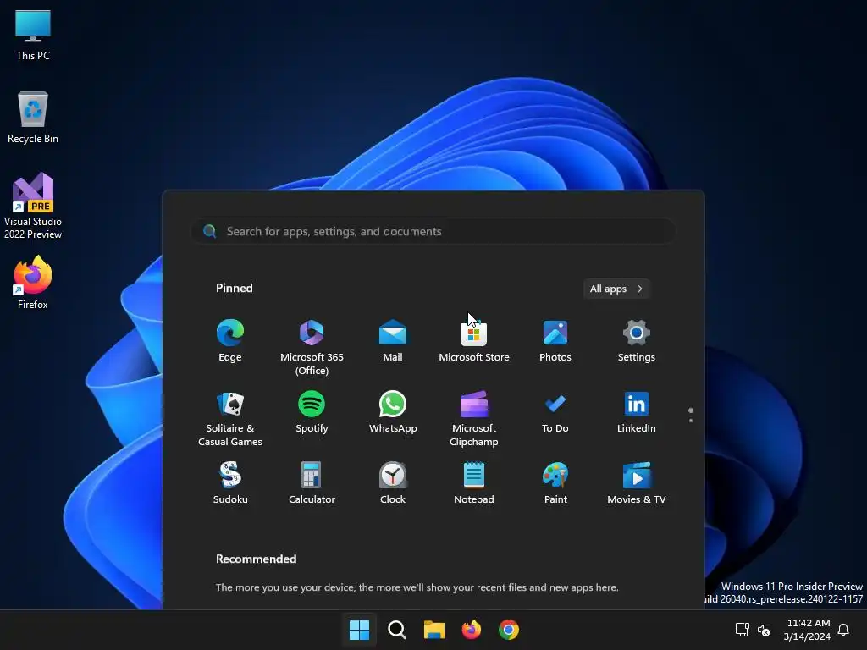Open the Mail app

[393, 340]
